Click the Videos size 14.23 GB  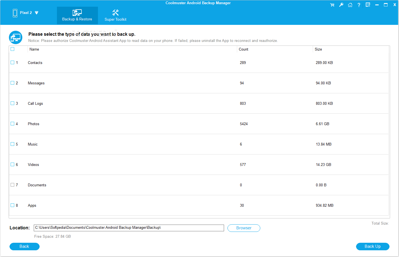(324, 165)
